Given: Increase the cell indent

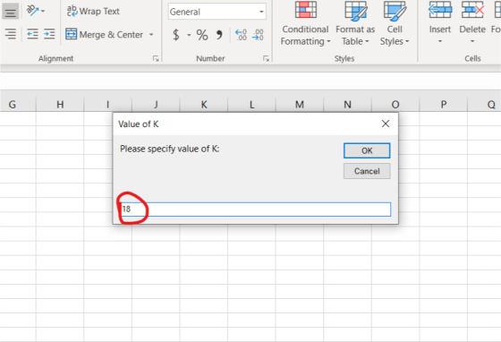Looking at the screenshot, I should click(x=49, y=34).
